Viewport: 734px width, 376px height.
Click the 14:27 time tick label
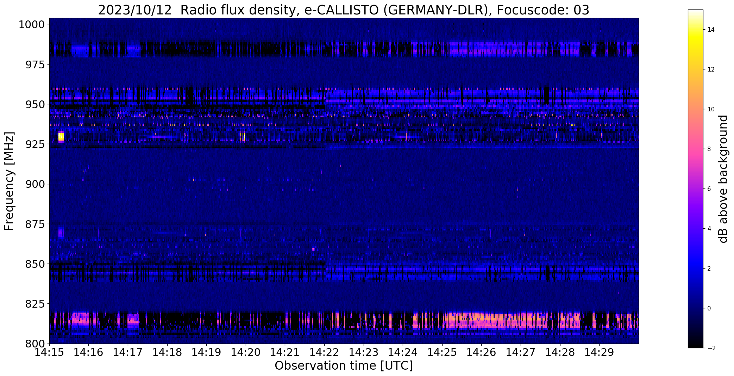(521, 352)
